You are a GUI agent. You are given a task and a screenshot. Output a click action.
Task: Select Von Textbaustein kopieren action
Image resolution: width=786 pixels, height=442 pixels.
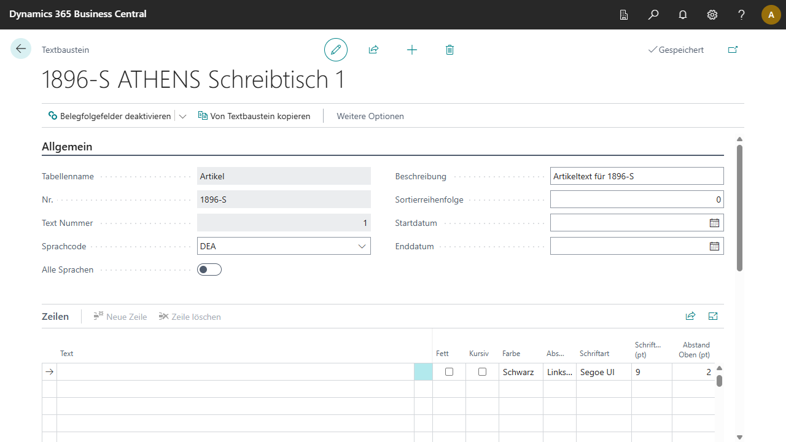pos(254,116)
